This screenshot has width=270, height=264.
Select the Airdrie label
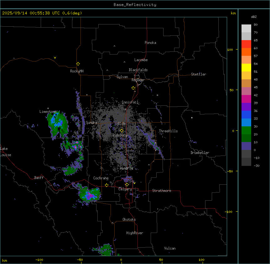[127, 168]
